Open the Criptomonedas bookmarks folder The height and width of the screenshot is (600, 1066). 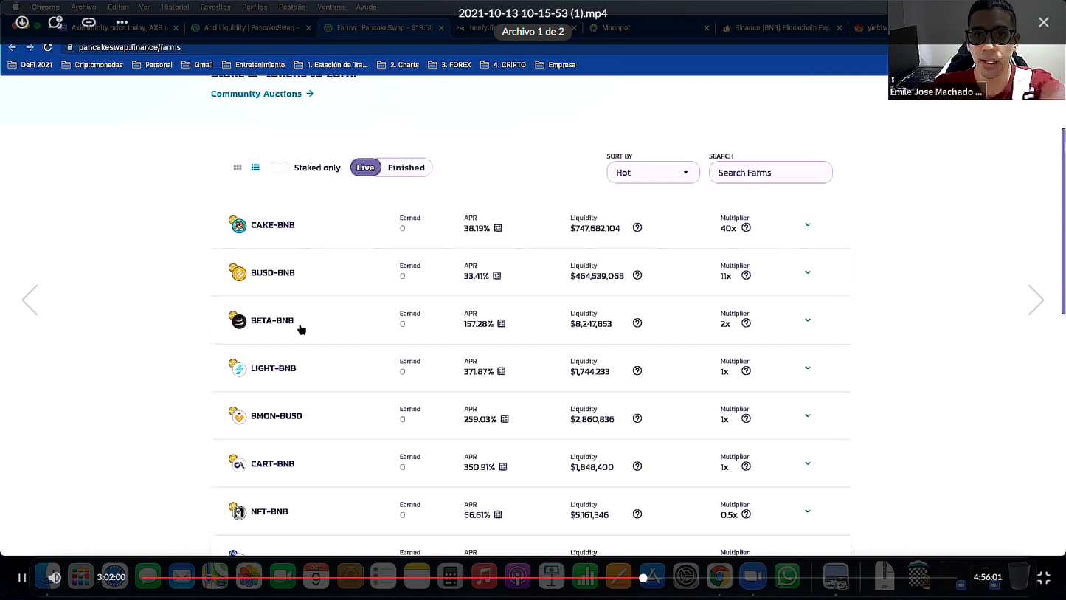92,65
